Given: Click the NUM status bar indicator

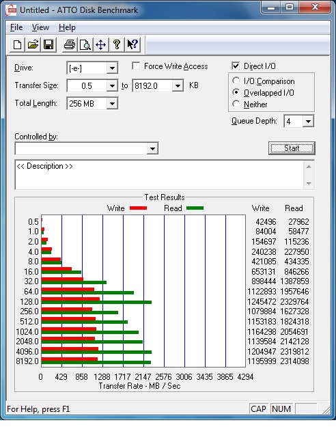Looking at the screenshot, I should pos(281,409).
